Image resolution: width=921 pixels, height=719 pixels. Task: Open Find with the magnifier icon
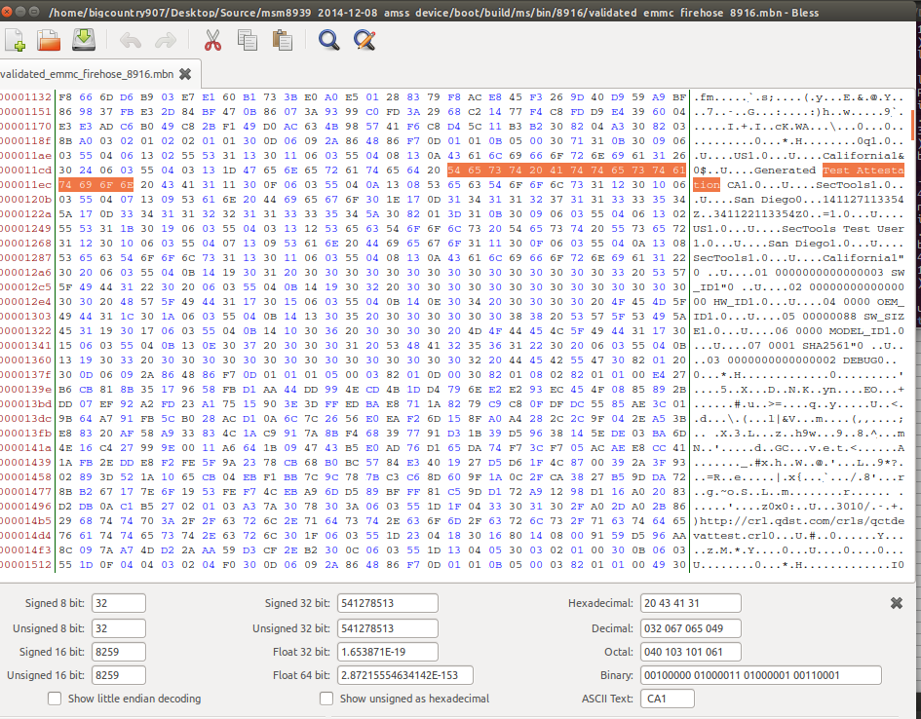pos(329,40)
